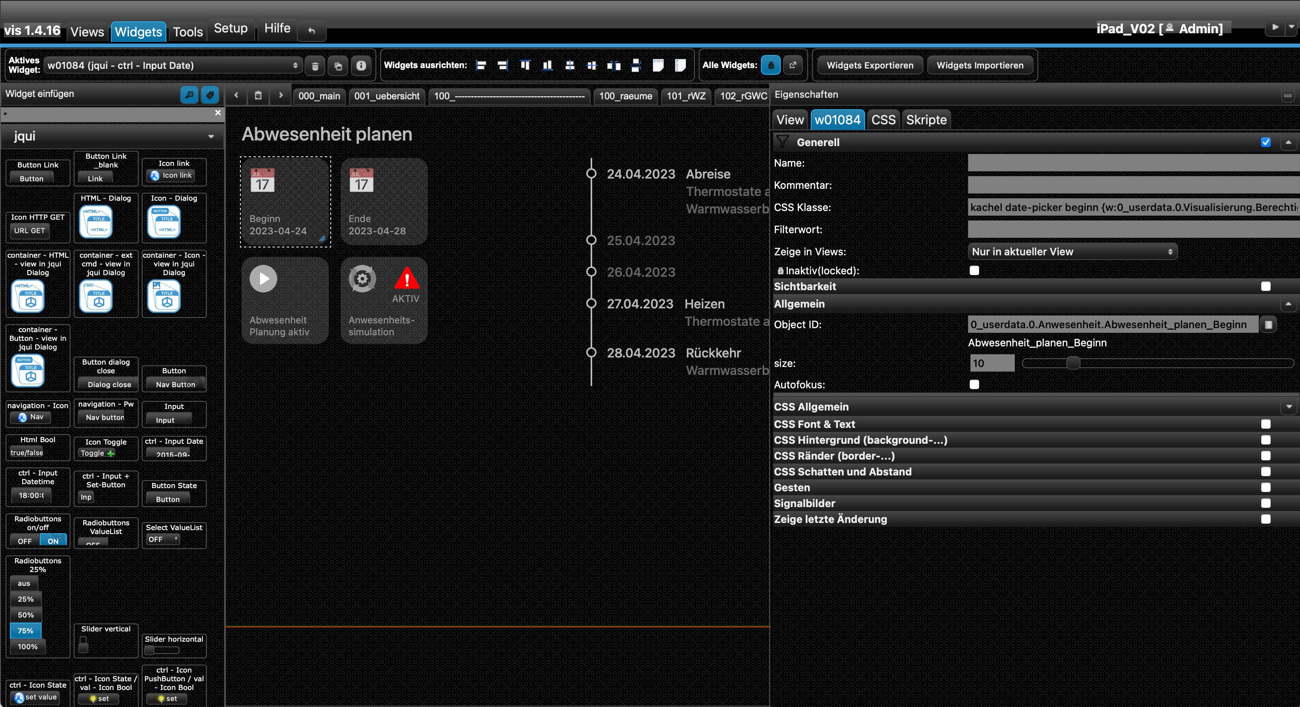Click the copy widget icon
The image size is (1300, 707).
point(338,66)
